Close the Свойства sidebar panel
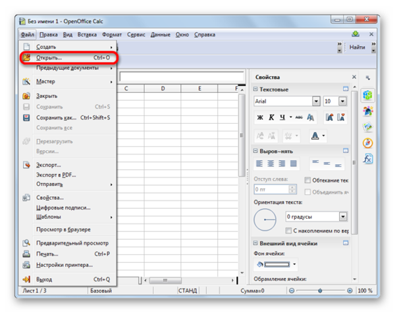The width and height of the screenshot is (395, 313). click(x=354, y=77)
